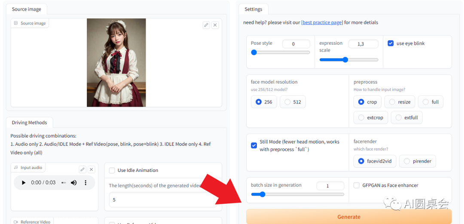Screen dimensions: 464x224
Task: Edit the source image with pencil icon
Action: 206,25
